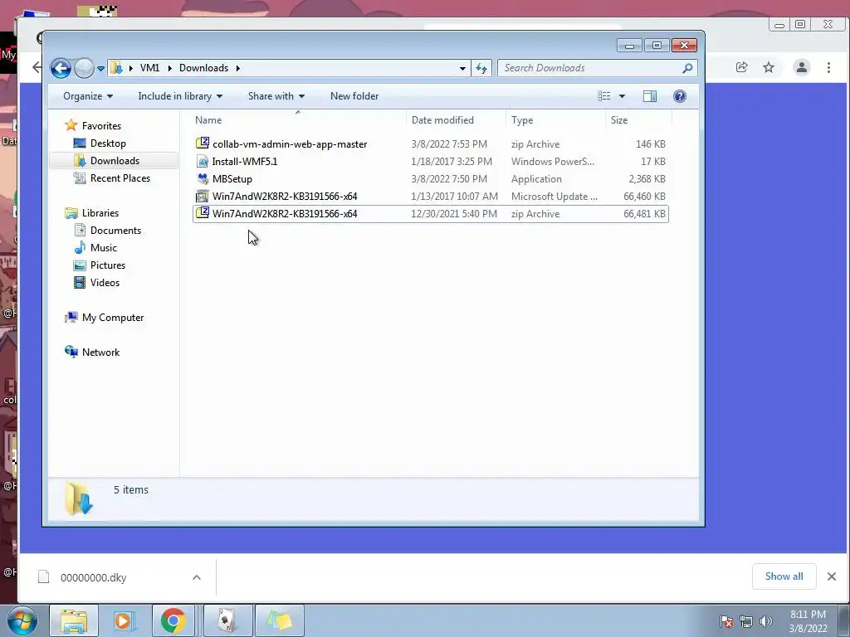The width and height of the screenshot is (850, 637).
Task: Open the Chrome profile icon
Action: 801,67
